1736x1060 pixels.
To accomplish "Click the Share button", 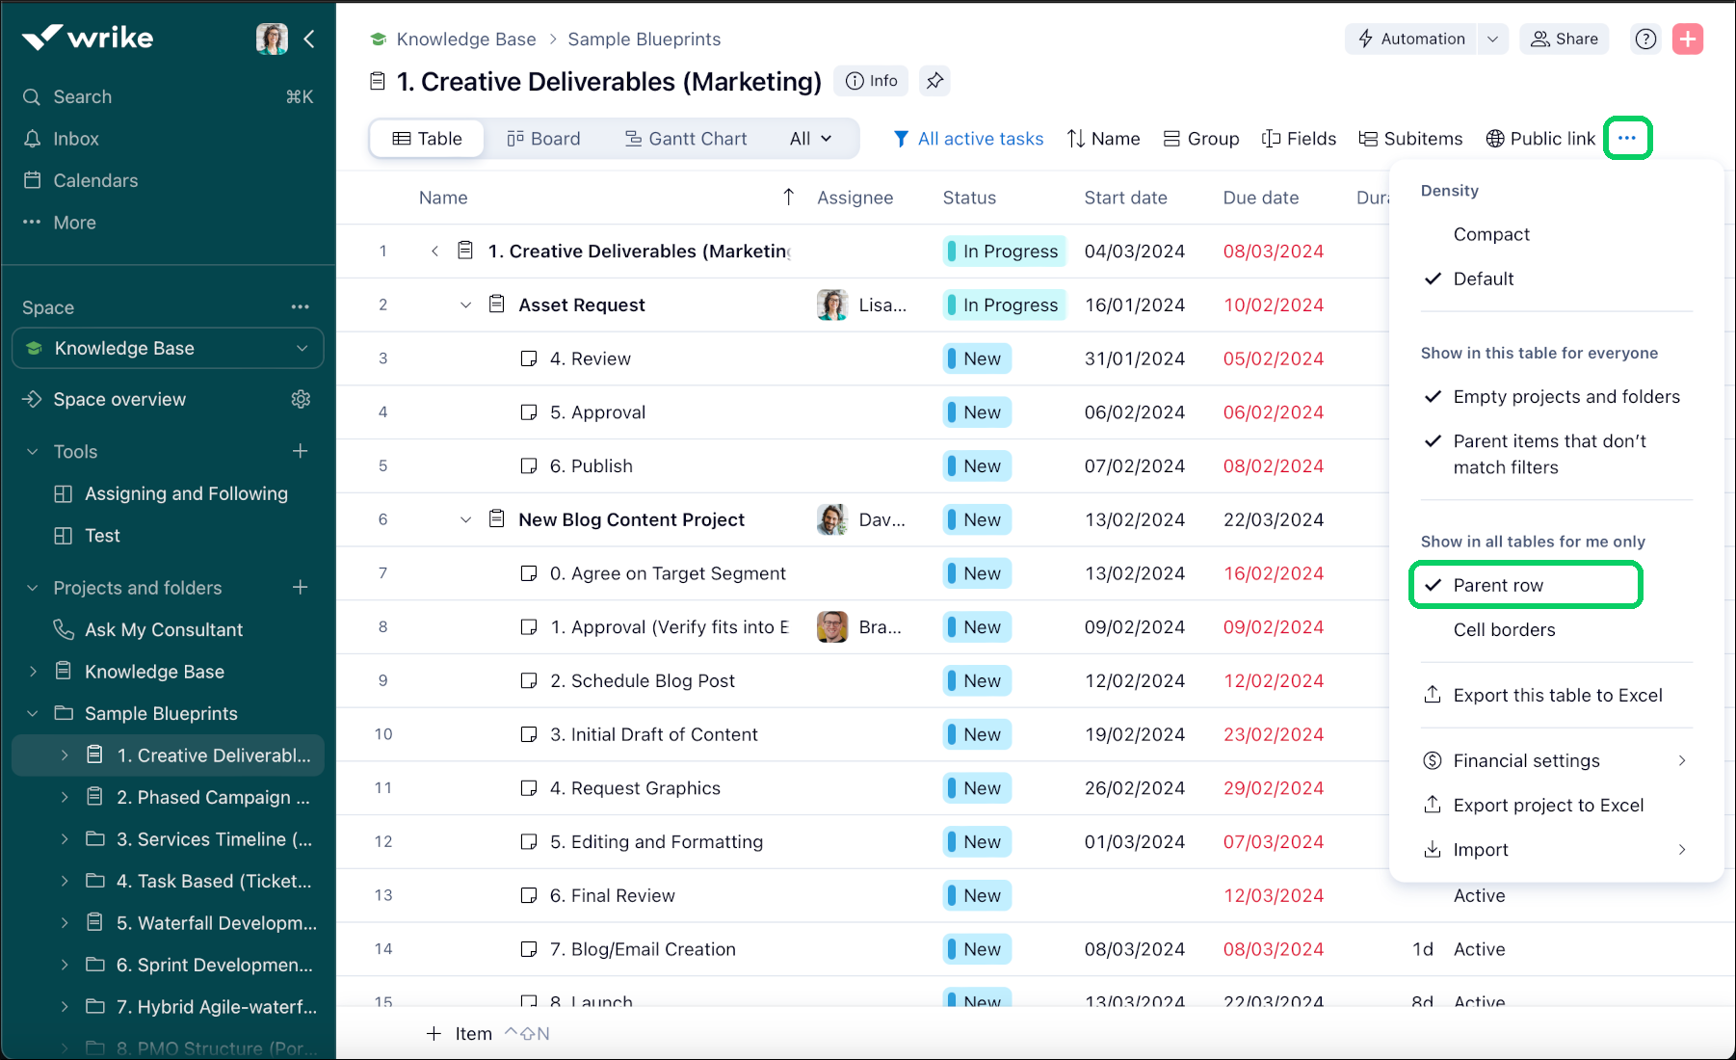I will pos(1565,39).
